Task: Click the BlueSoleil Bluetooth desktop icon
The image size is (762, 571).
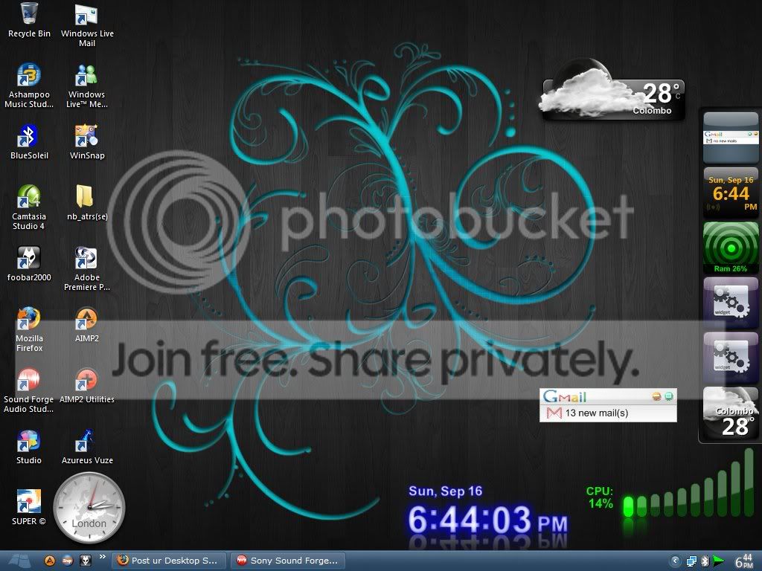Action: (29, 142)
